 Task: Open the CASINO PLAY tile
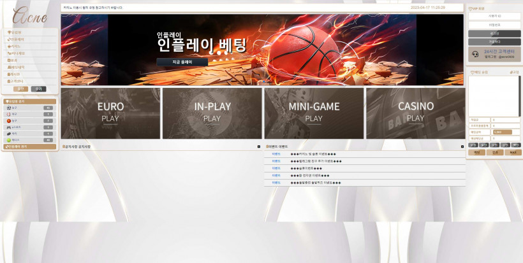tap(416, 113)
